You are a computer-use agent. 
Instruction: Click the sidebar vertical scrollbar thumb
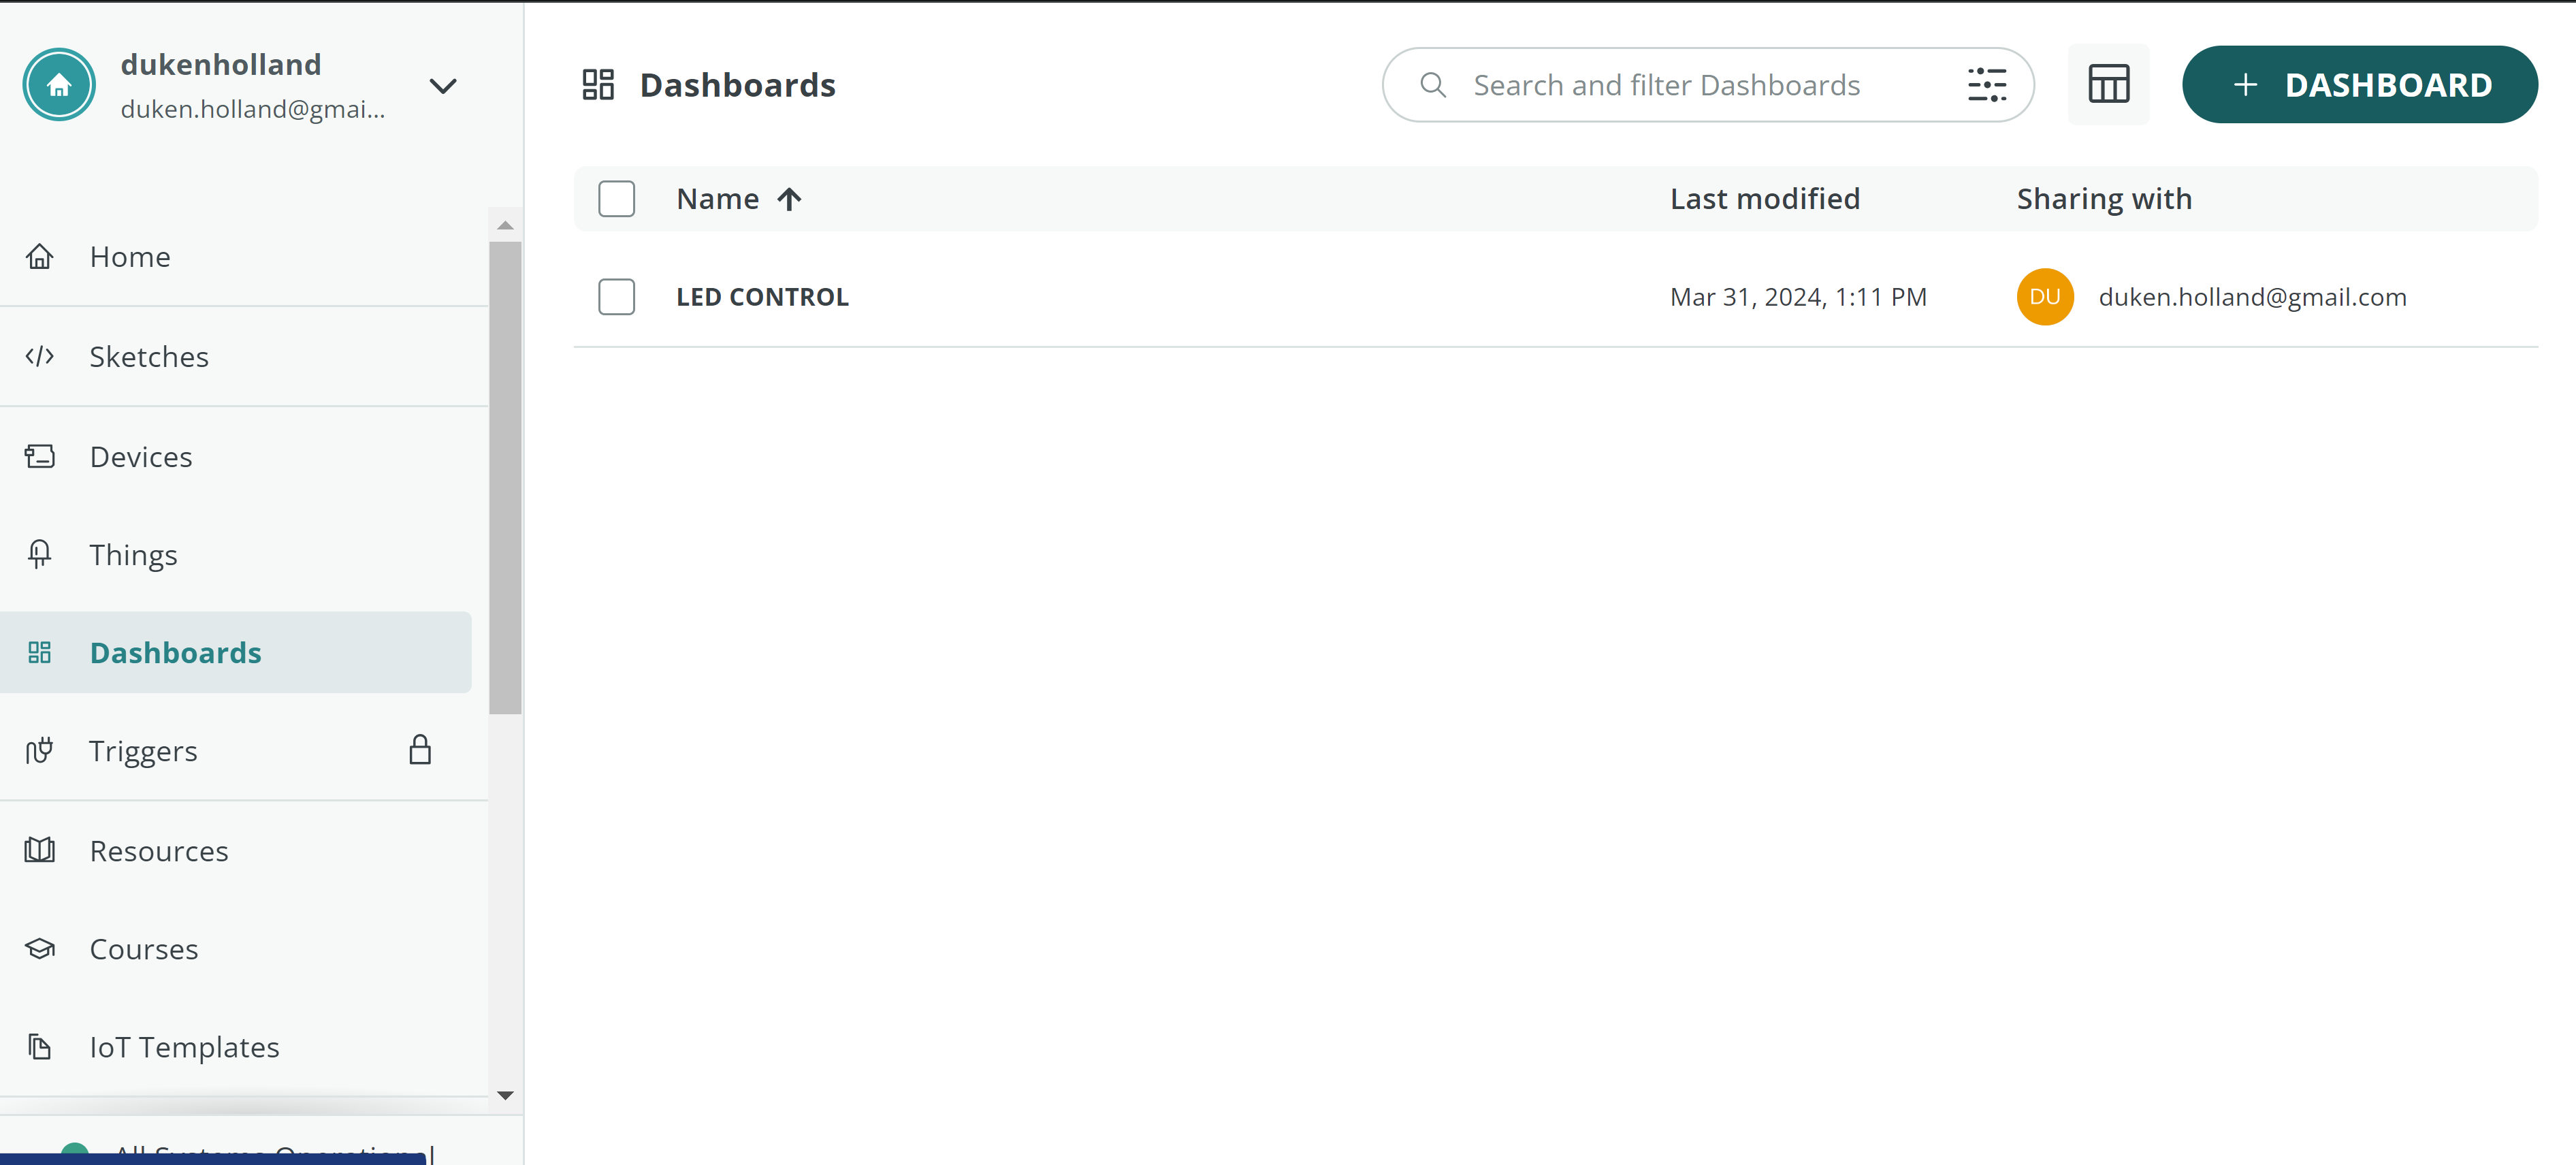click(x=505, y=478)
